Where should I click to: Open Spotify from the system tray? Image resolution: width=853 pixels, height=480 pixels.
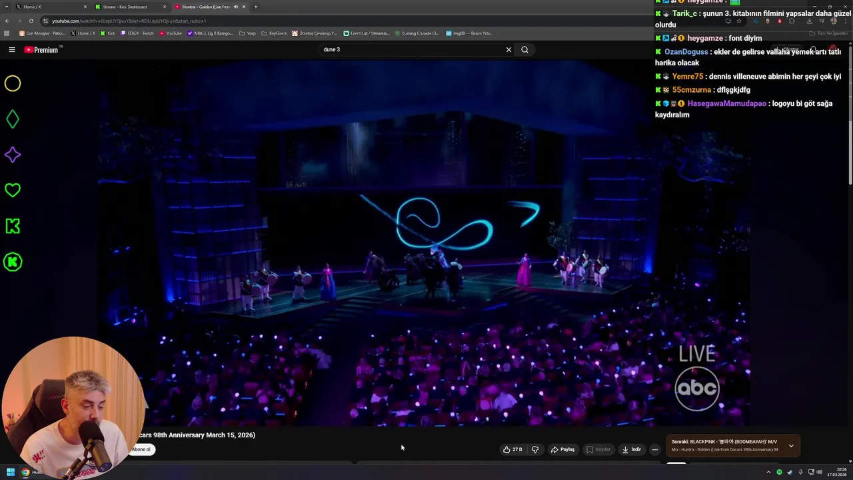(779, 472)
